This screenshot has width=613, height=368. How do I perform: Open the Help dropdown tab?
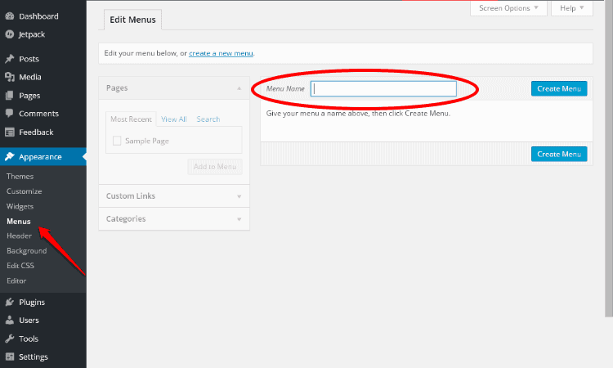(572, 8)
